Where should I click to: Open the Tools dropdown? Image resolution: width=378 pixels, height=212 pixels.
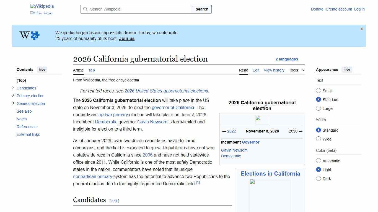pos(296,70)
